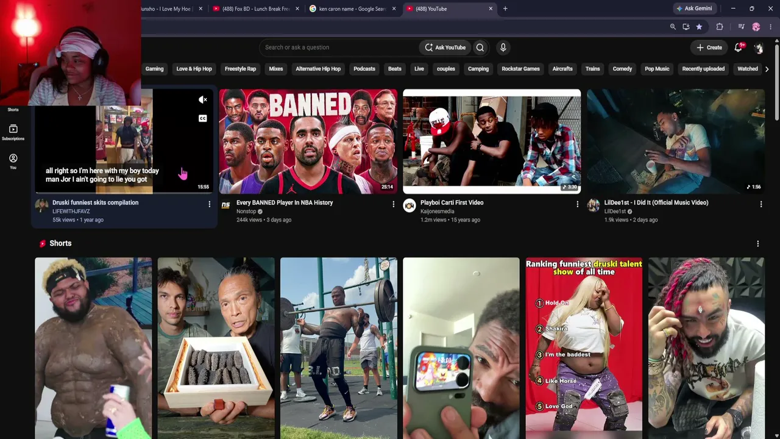780x439 pixels.
Task: Select the Pop Music filter chip
Action: point(657,69)
